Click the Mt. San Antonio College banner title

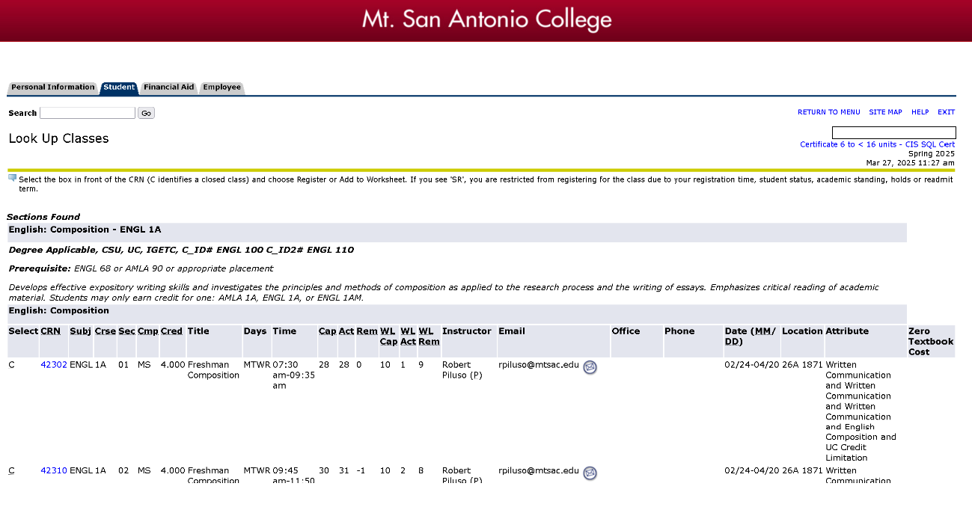point(486,19)
